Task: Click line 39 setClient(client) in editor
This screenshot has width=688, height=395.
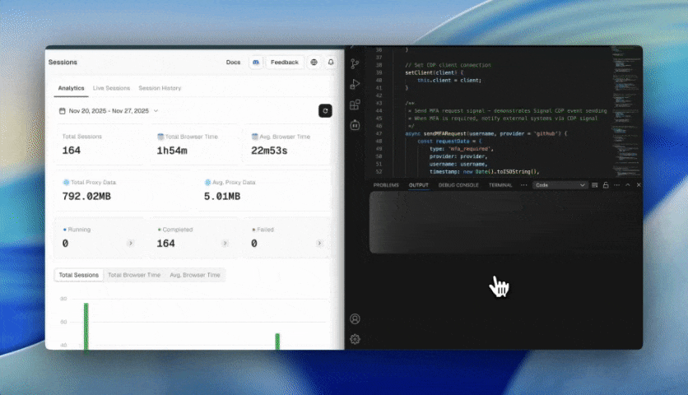Action: tap(434, 73)
